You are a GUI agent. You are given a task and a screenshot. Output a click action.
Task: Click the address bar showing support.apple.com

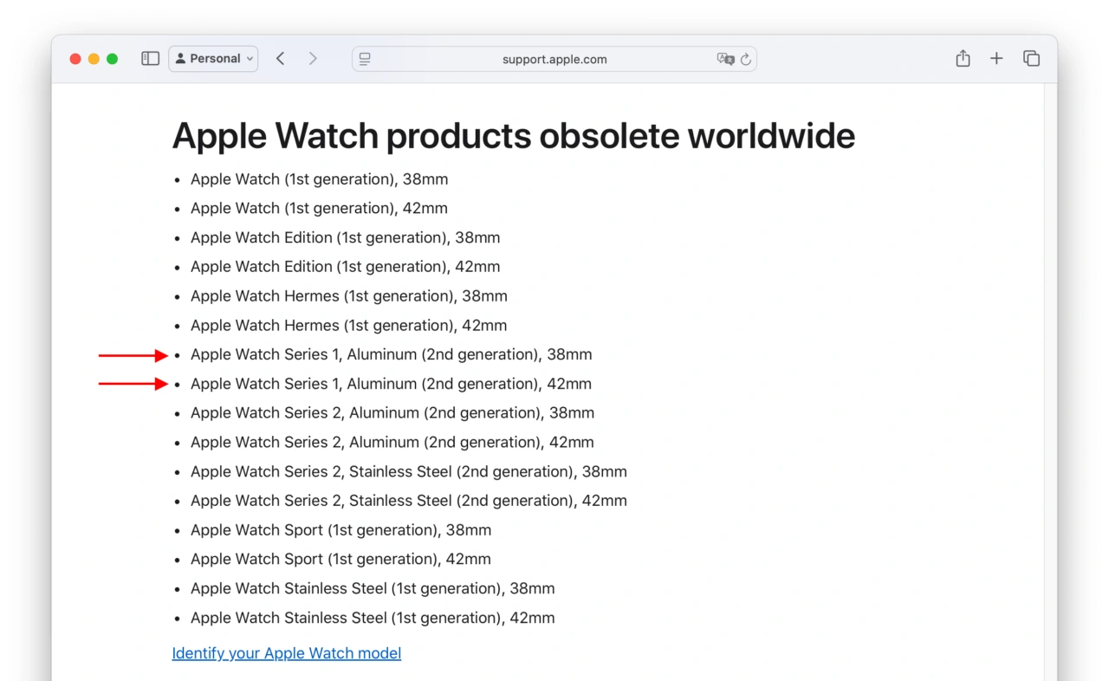pos(554,59)
